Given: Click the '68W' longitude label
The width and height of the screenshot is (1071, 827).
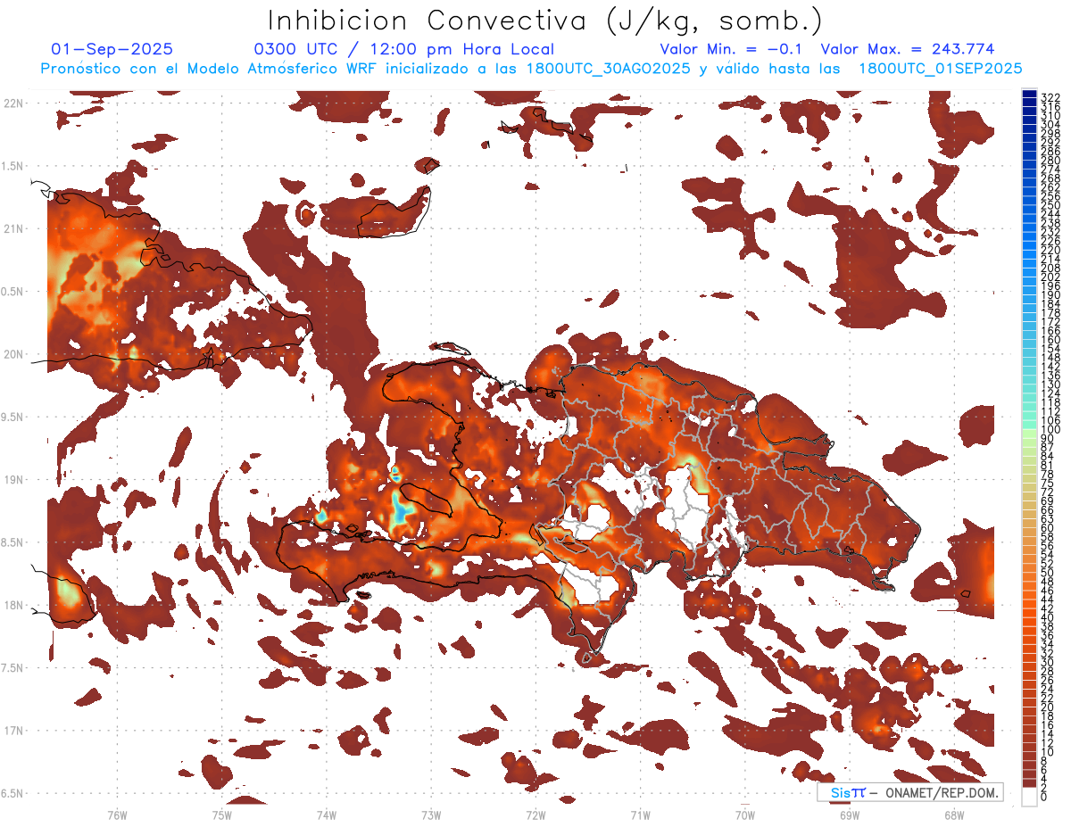Looking at the screenshot, I should [953, 815].
